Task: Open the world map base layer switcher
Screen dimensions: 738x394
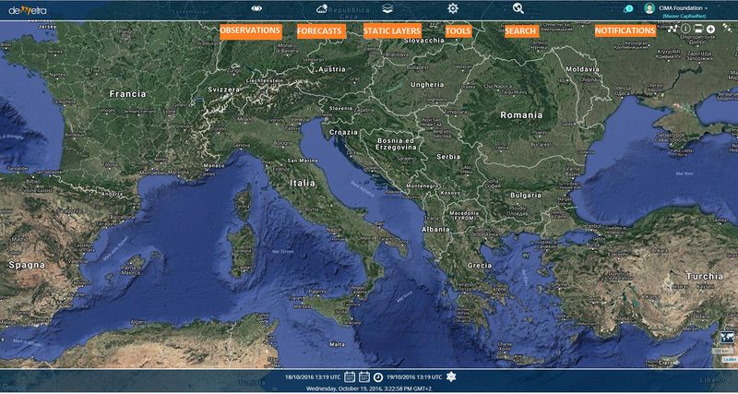Action: point(727,337)
